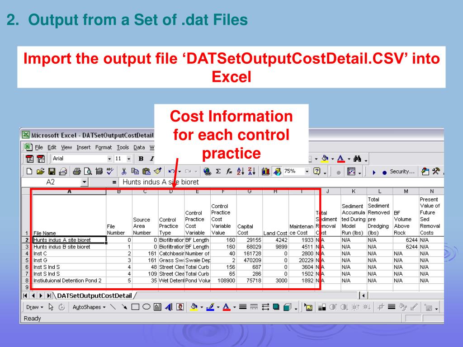Screen dimensions: 463x347
Task: Toggle Bold formatting button
Action: tap(141, 159)
